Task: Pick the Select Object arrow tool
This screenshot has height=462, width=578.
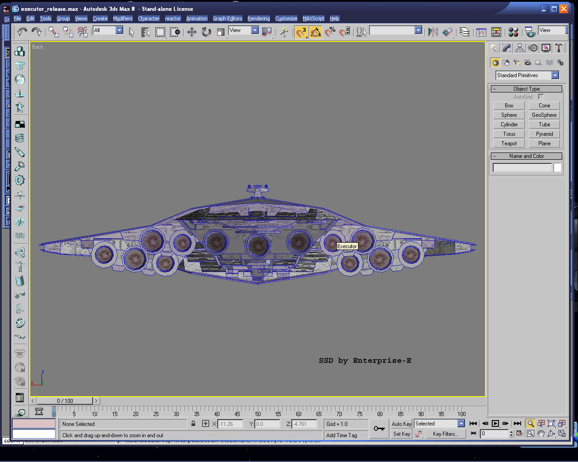Action: [131, 32]
